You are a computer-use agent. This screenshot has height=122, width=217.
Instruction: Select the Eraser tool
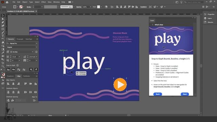click(3, 43)
